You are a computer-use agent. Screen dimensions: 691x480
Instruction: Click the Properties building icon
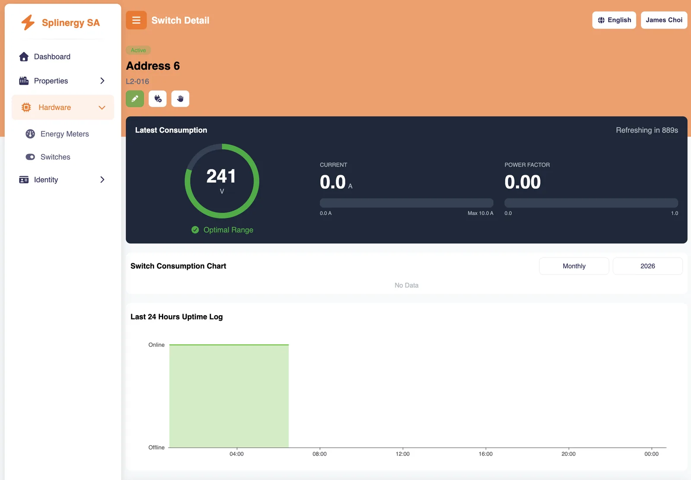(24, 81)
